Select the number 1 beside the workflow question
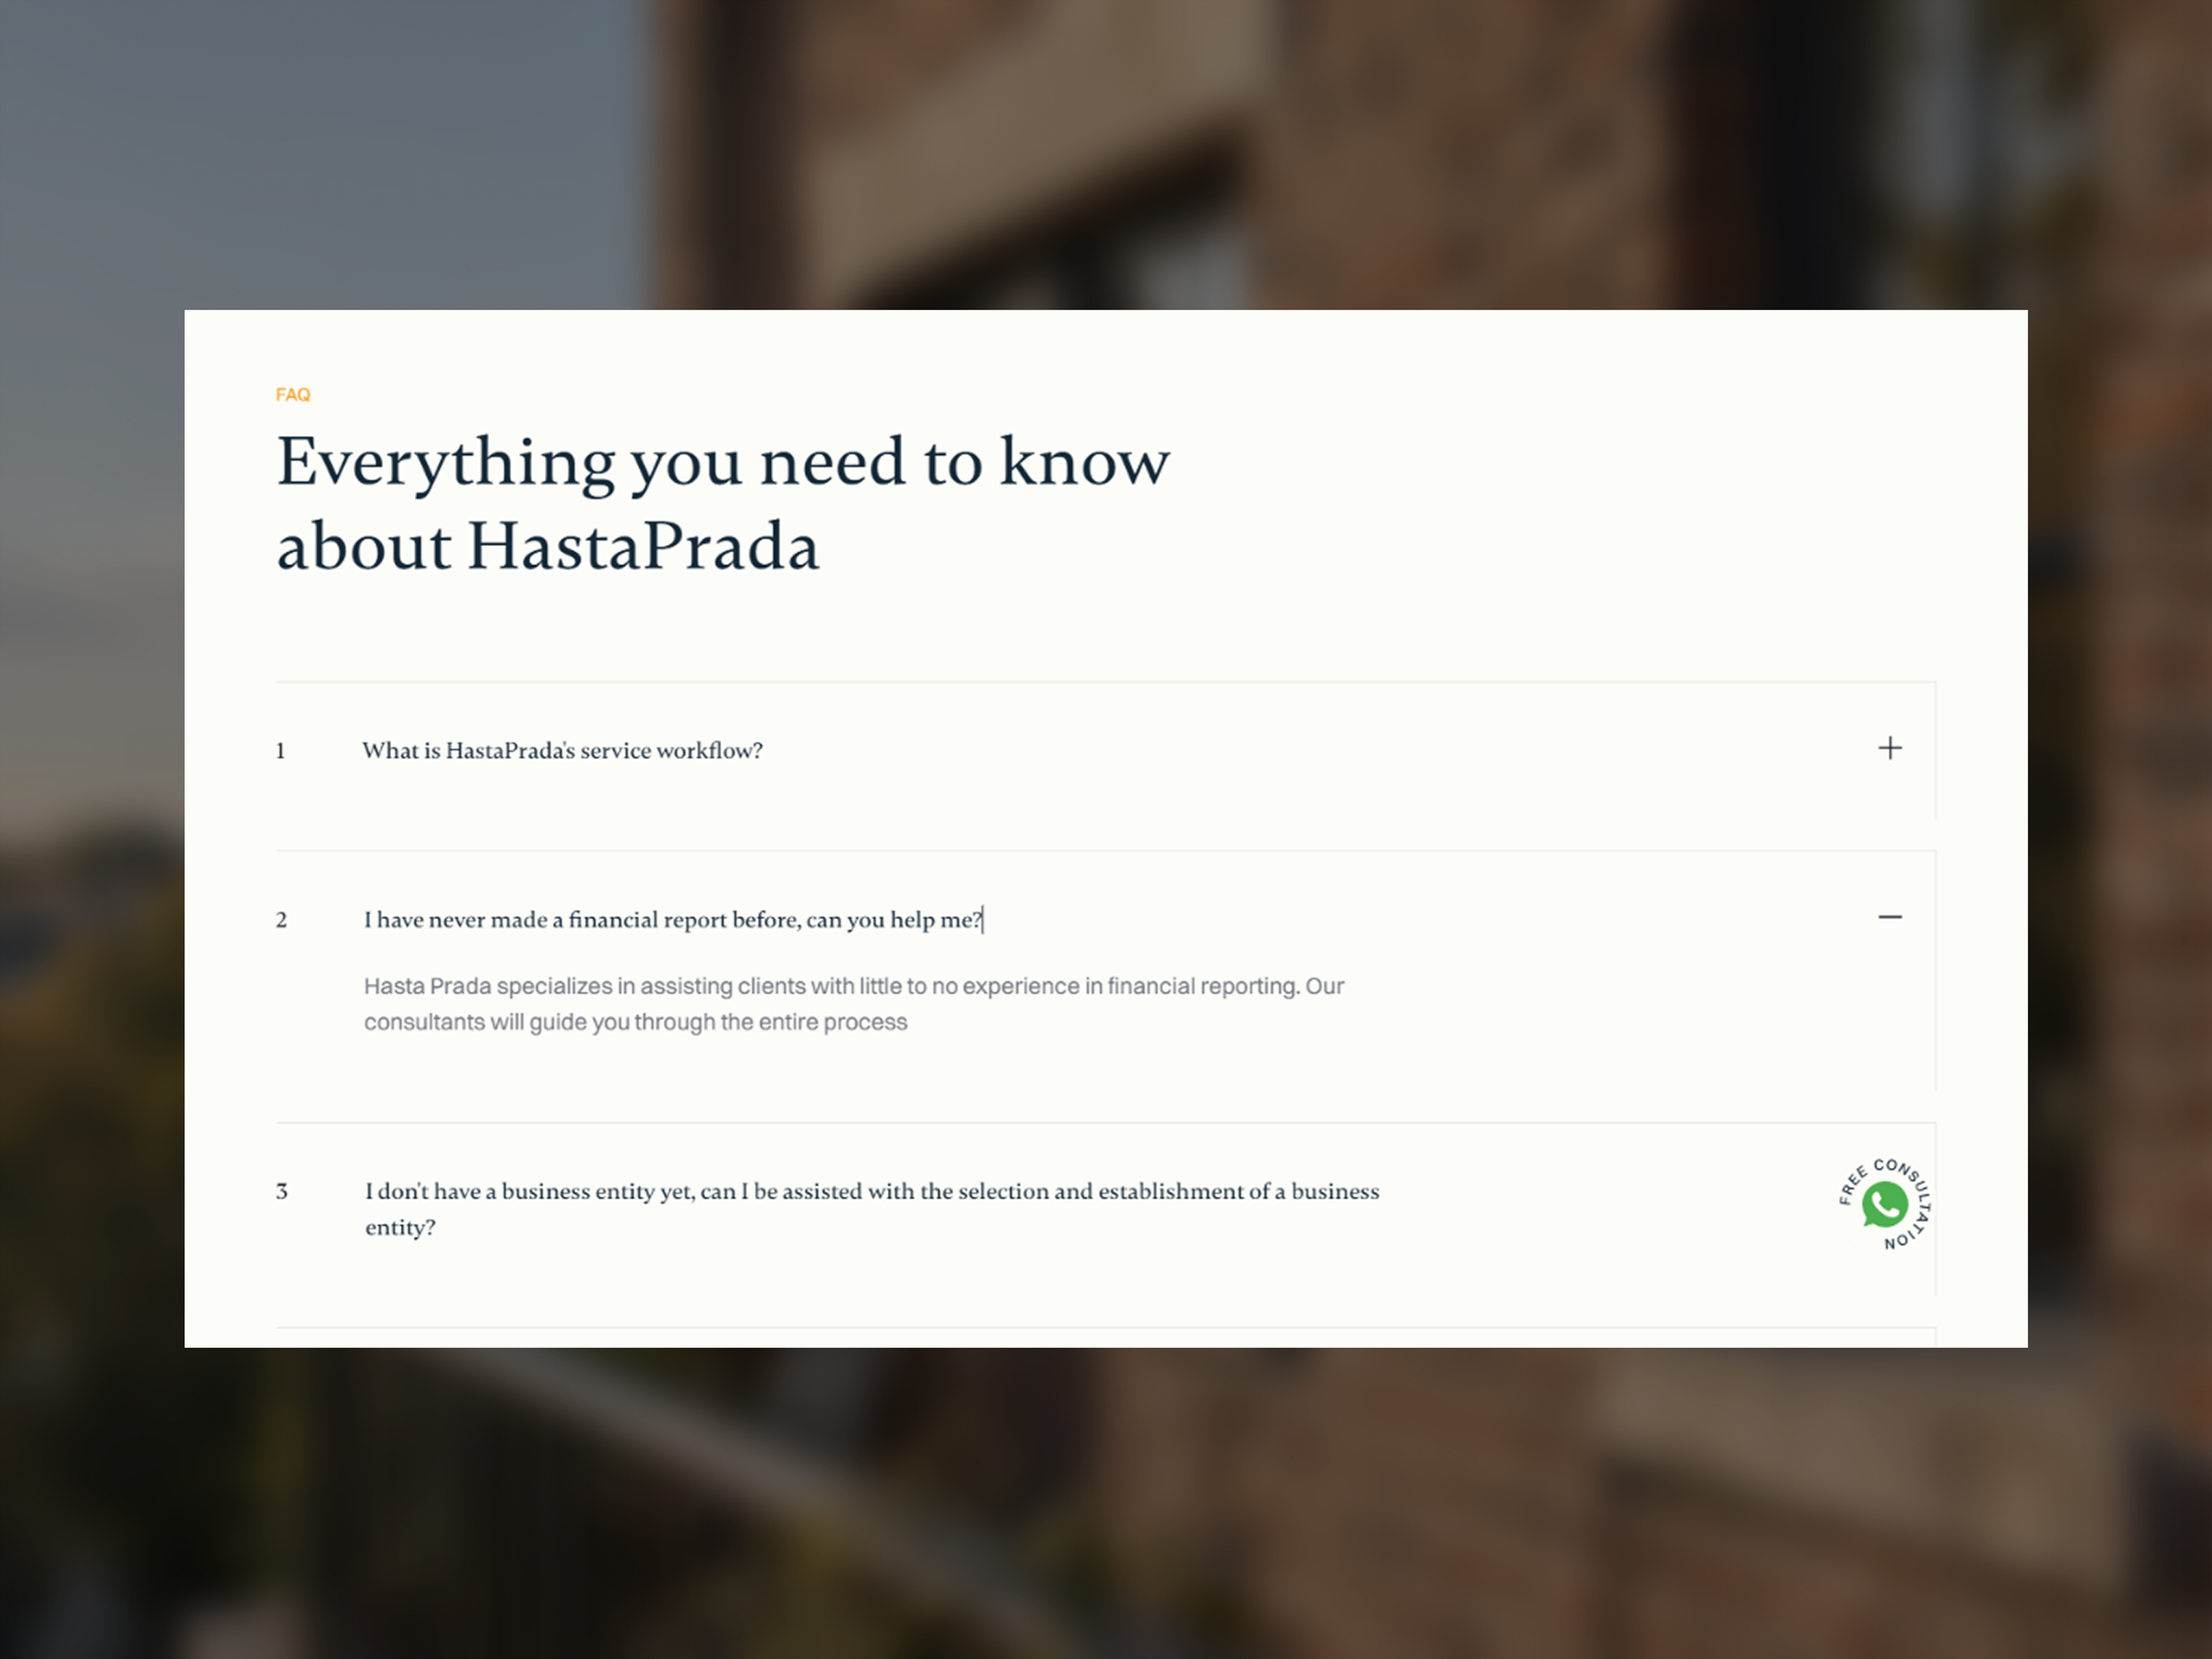Screen dimensions: 2212x1659 pos(281,751)
